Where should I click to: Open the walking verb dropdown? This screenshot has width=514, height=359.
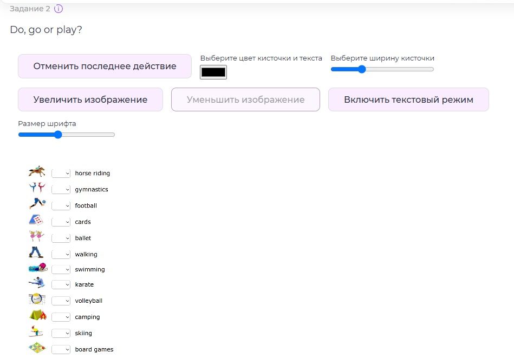point(61,254)
